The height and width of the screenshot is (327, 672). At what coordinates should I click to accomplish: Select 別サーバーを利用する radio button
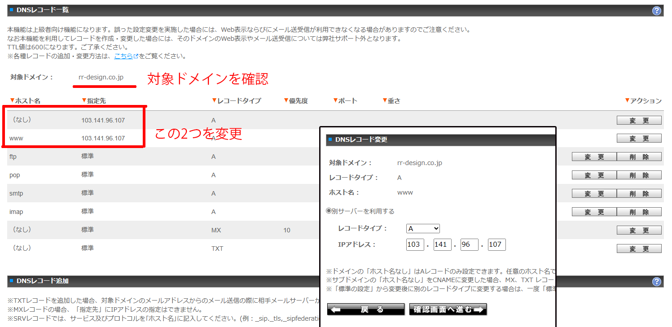pyautogui.click(x=329, y=211)
